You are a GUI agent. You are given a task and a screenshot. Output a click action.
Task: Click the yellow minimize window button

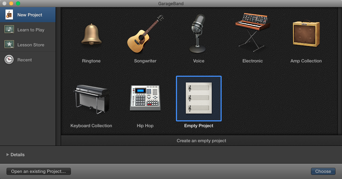(x=11, y=3)
